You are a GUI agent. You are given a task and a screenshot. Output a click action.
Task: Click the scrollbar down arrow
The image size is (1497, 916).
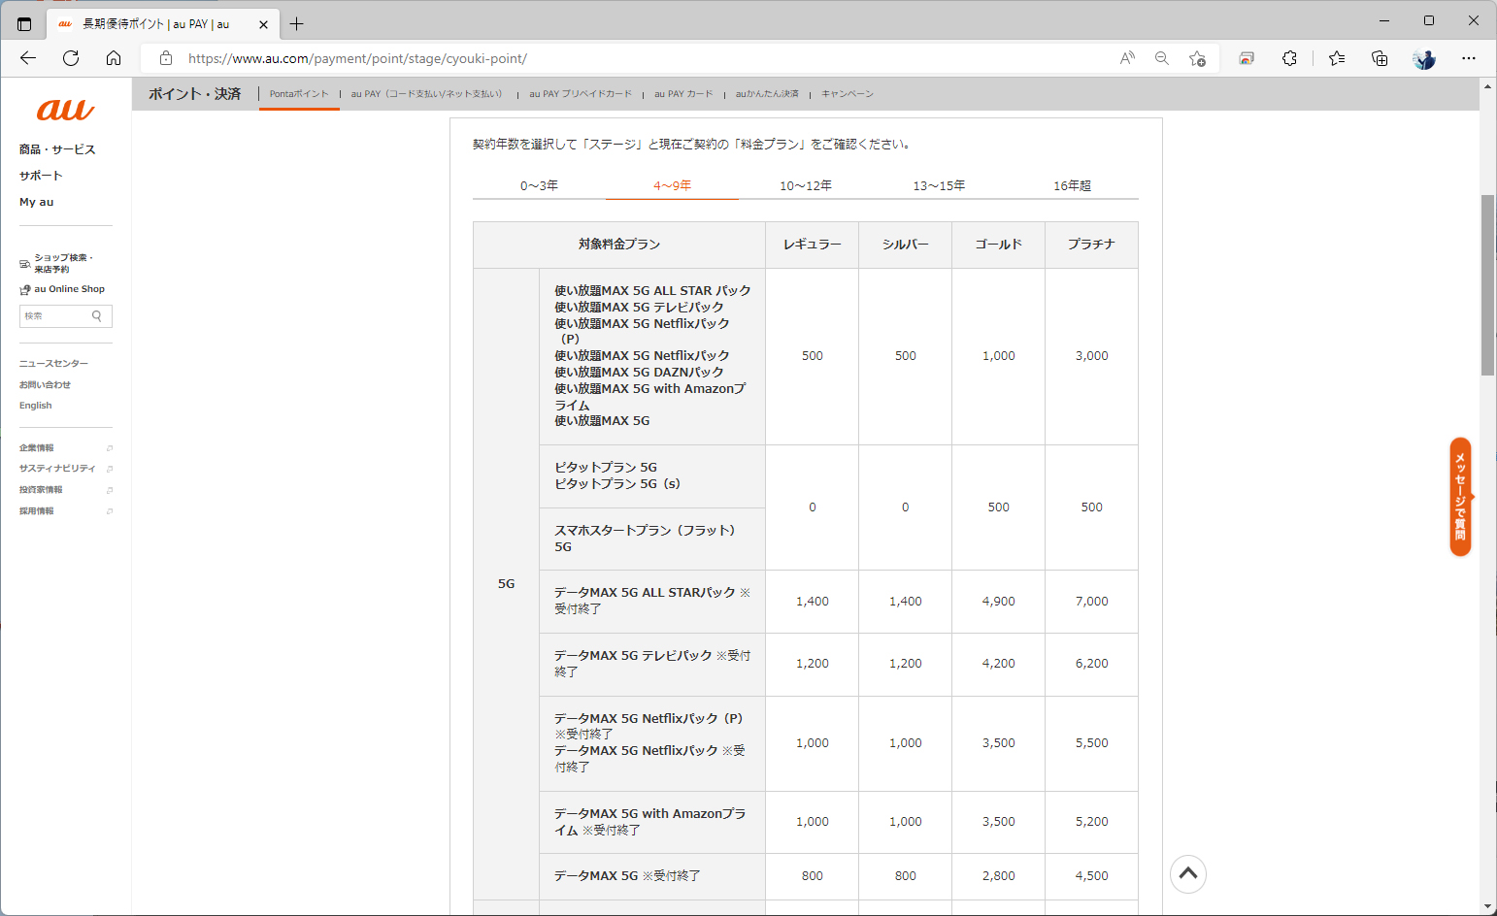click(1487, 906)
